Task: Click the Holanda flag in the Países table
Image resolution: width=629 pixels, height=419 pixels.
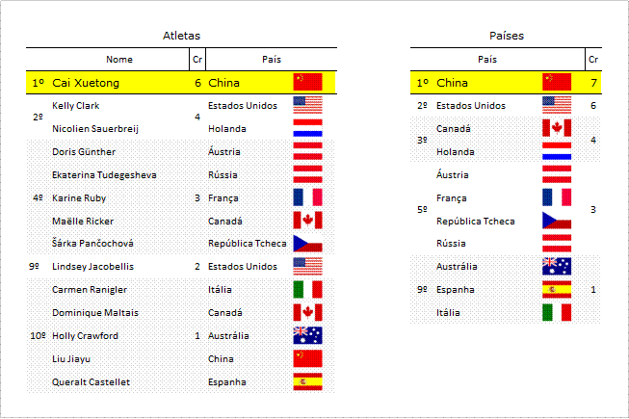Action: (x=557, y=151)
